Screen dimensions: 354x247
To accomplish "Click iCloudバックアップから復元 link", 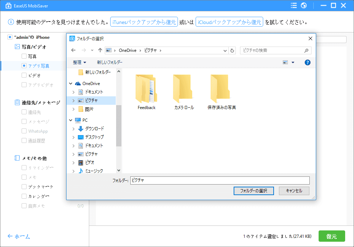I will [229, 22].
